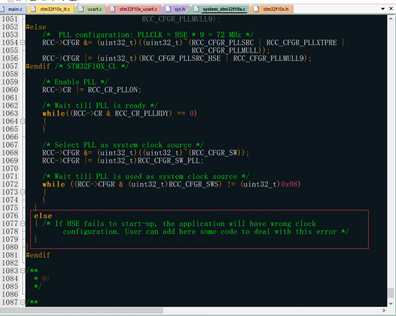Switch to the sys.h tab
The height and width of the screenshot is (316, 396).
tap(175, 9)
